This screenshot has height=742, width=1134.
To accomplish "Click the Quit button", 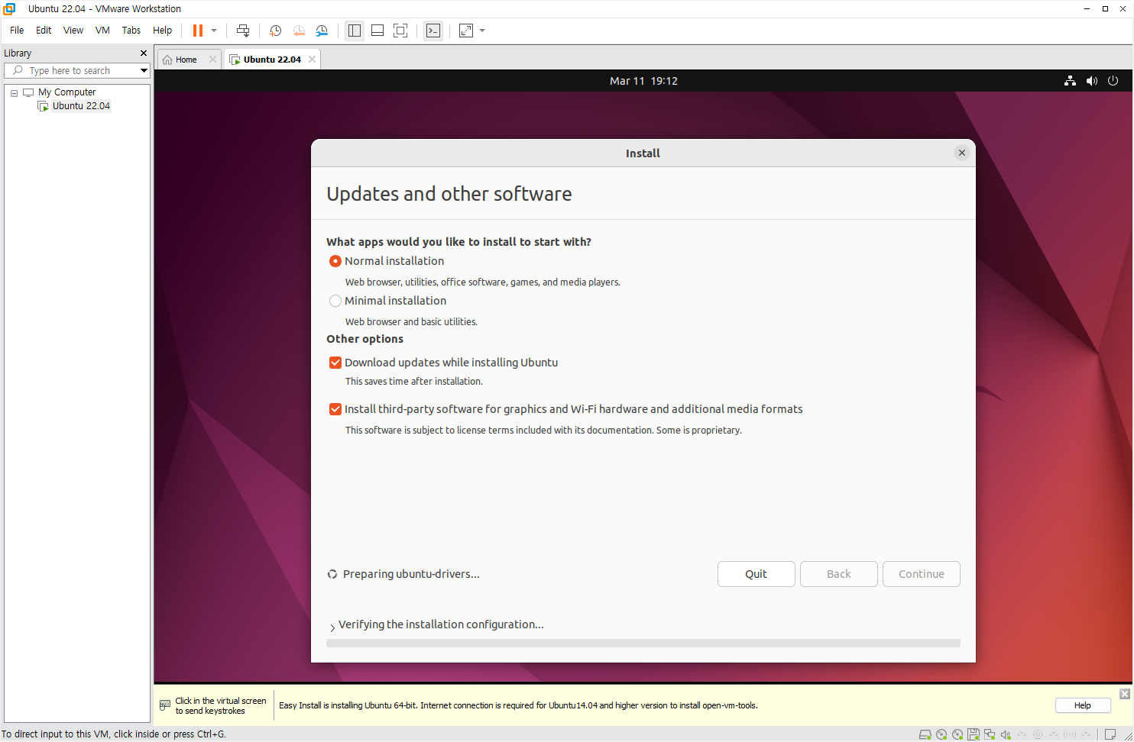I will (757, 574).
